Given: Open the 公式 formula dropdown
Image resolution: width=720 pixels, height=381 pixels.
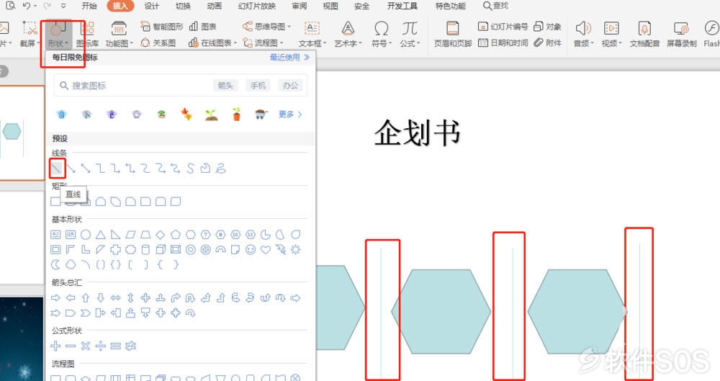Looking at the screenshot, I should coord(410,35).
